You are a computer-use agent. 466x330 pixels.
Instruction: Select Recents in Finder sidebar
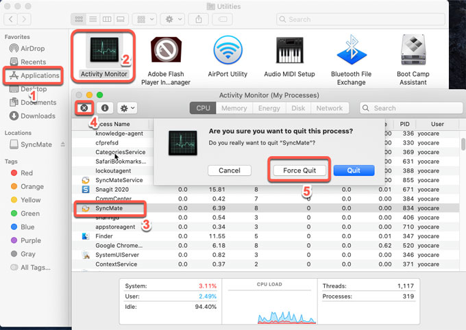(x=28, y=62)
